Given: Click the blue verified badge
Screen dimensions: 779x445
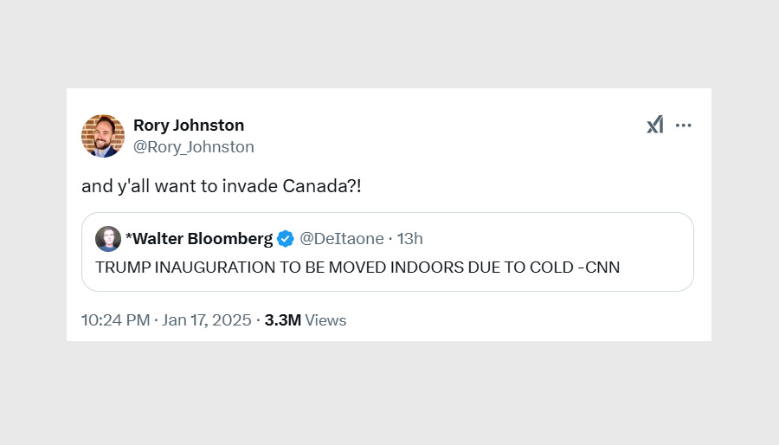Looking at the screenshot, I should pos(286,239).
